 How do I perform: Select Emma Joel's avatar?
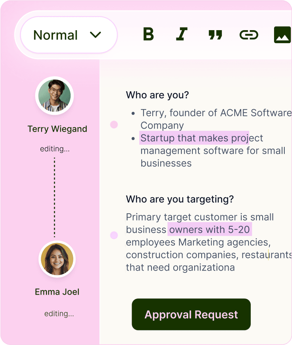pos(57,259)
